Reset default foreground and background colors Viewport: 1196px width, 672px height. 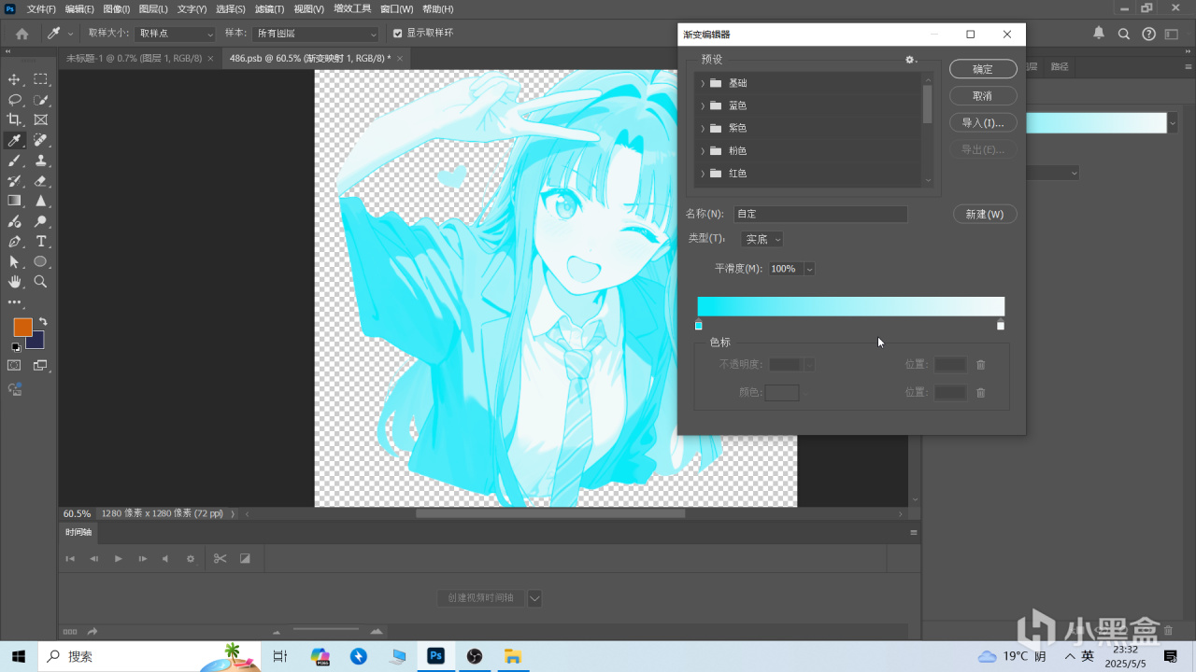point(15,347)
